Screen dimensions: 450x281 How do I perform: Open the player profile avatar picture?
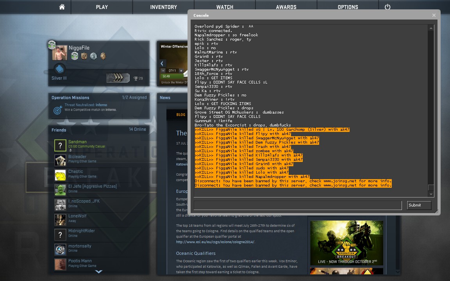(x=60, y=53)
